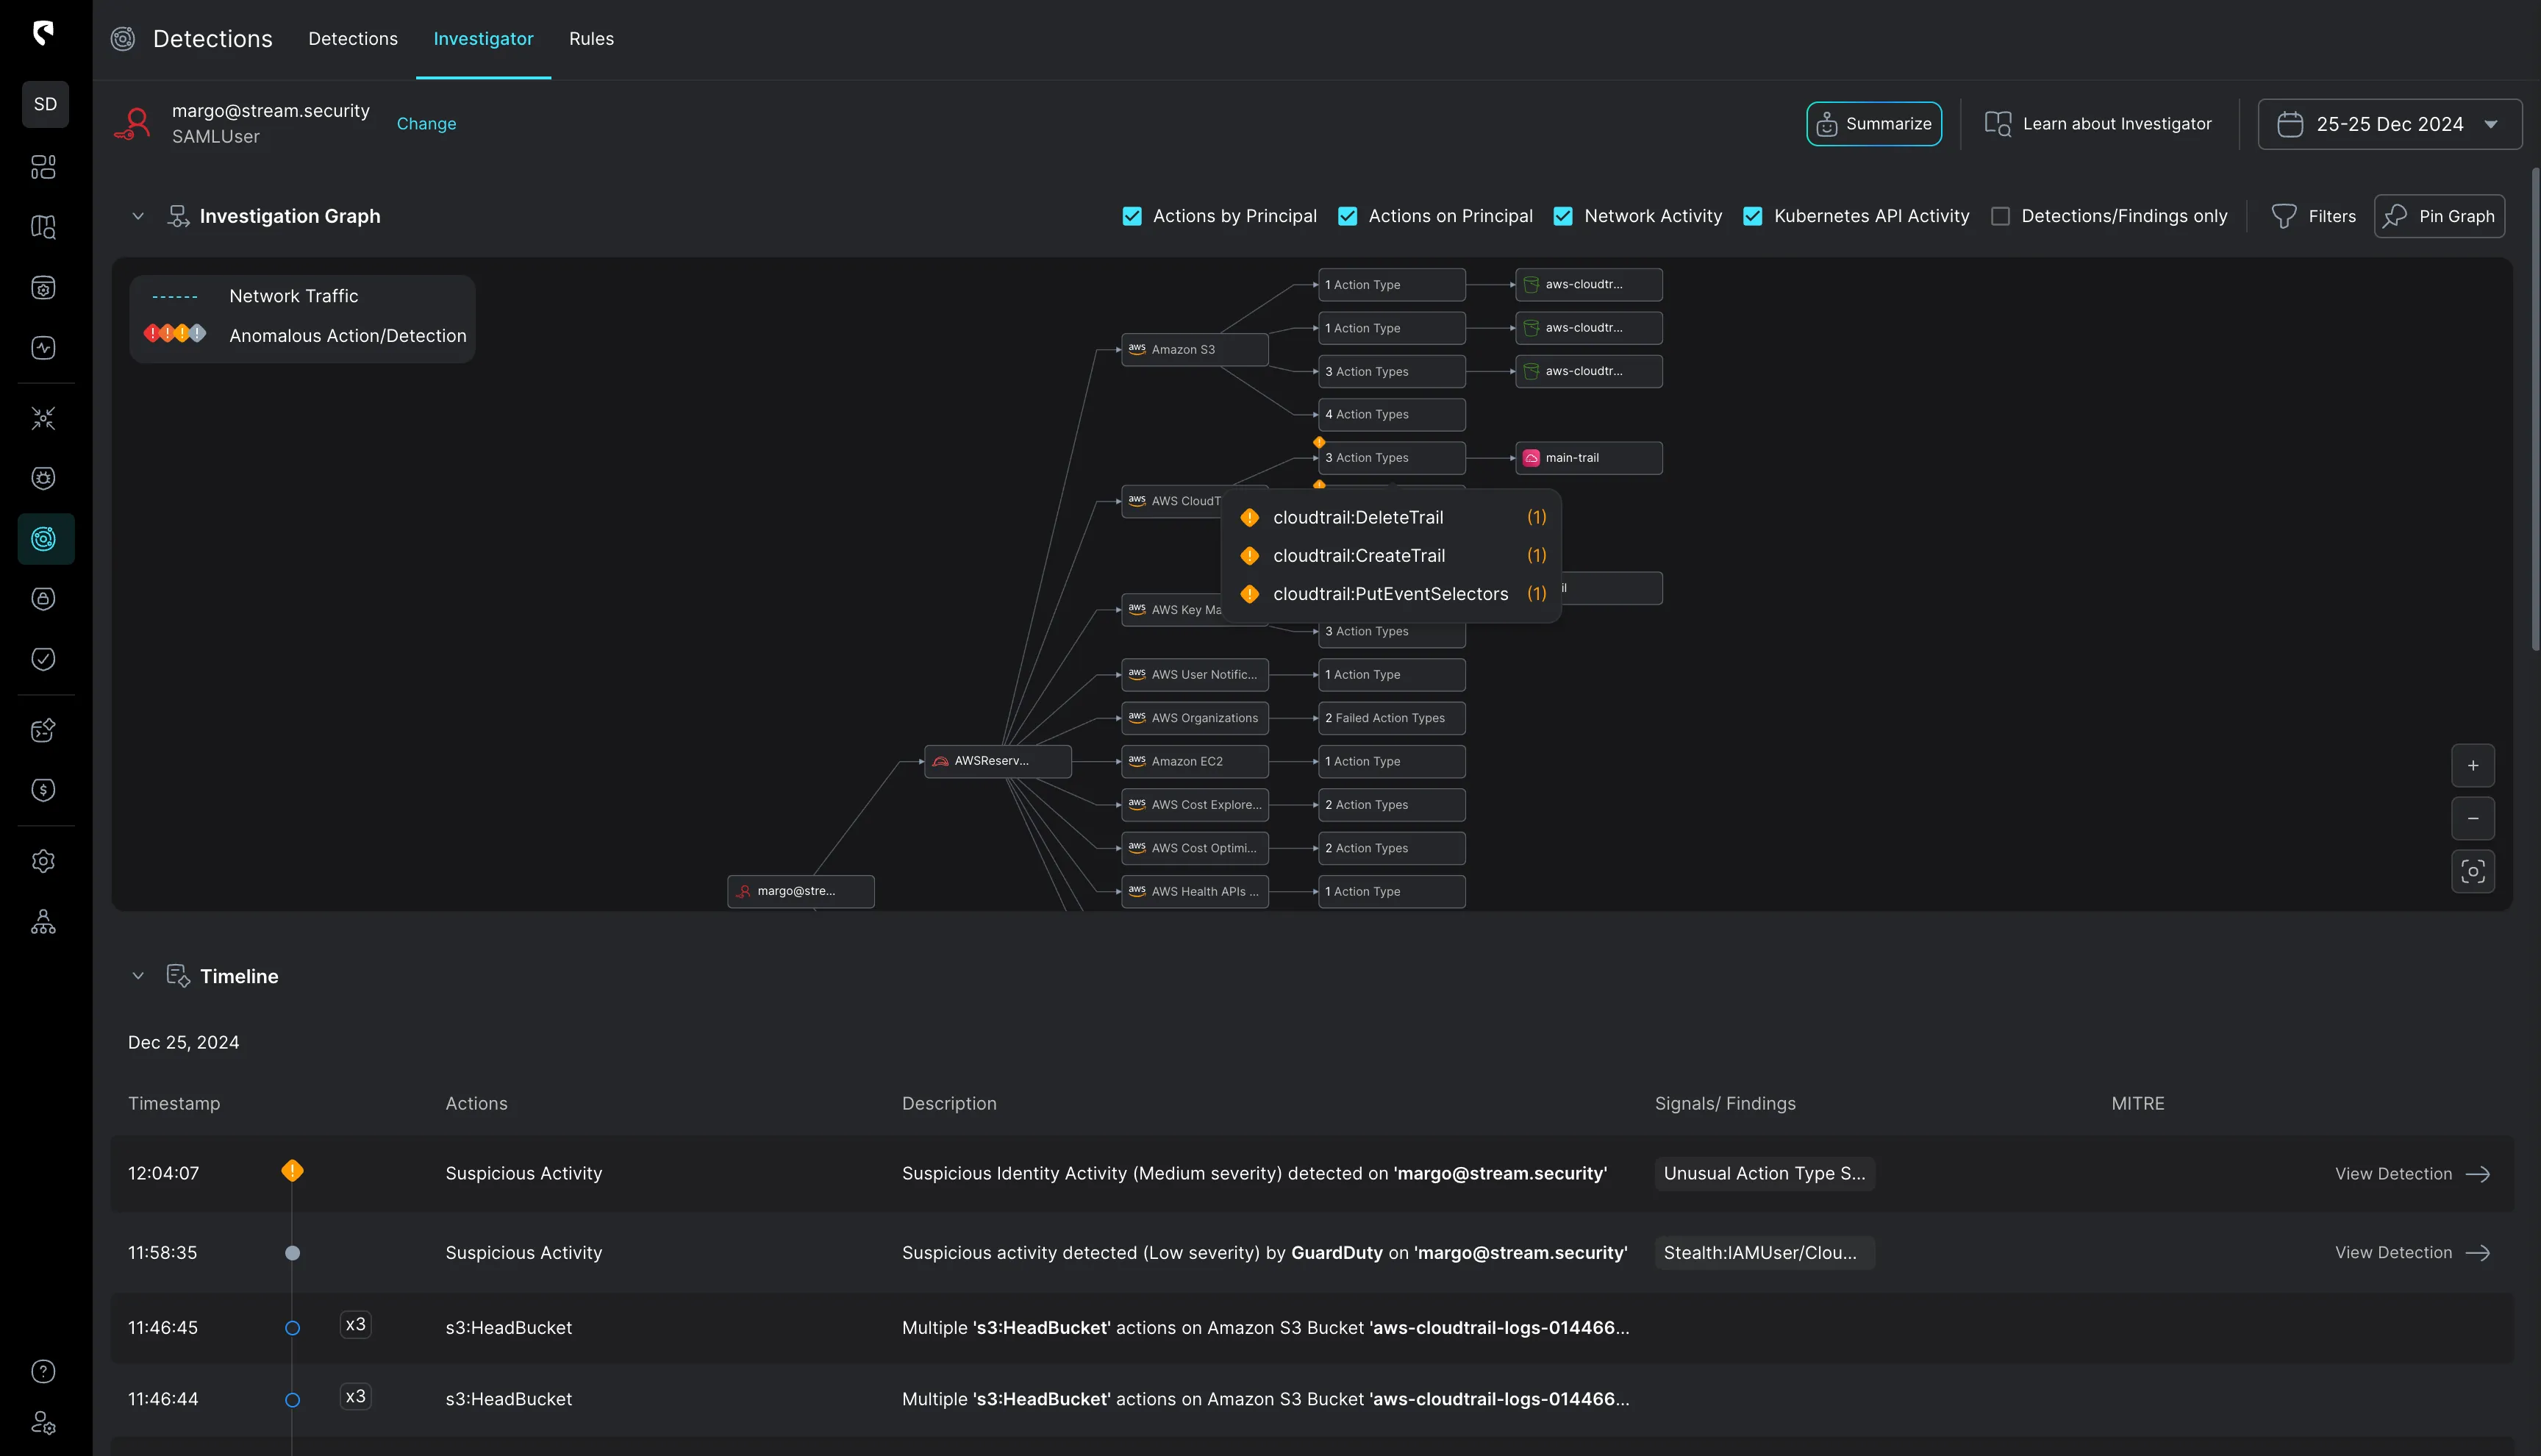This screenshot has height=1456, width=2541.
Task: Click the Stealth:IAMUser/Clou... finding tag
Action: pos(1765,1253)
